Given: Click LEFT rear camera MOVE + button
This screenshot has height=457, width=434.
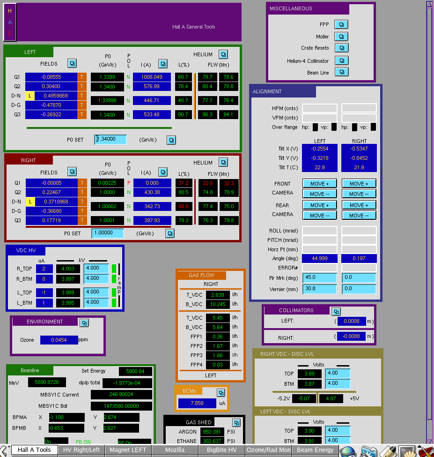Looking at the screenshot, I should coord(320,205).
